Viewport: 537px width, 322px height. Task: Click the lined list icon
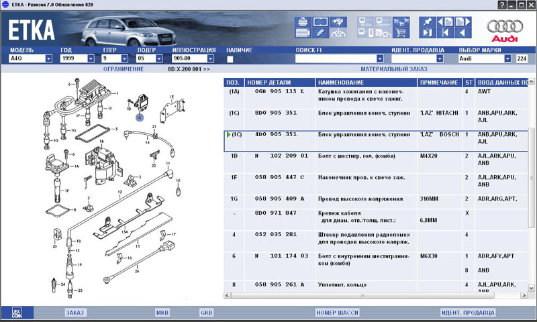pyautogui.click(x=303, y=33)
